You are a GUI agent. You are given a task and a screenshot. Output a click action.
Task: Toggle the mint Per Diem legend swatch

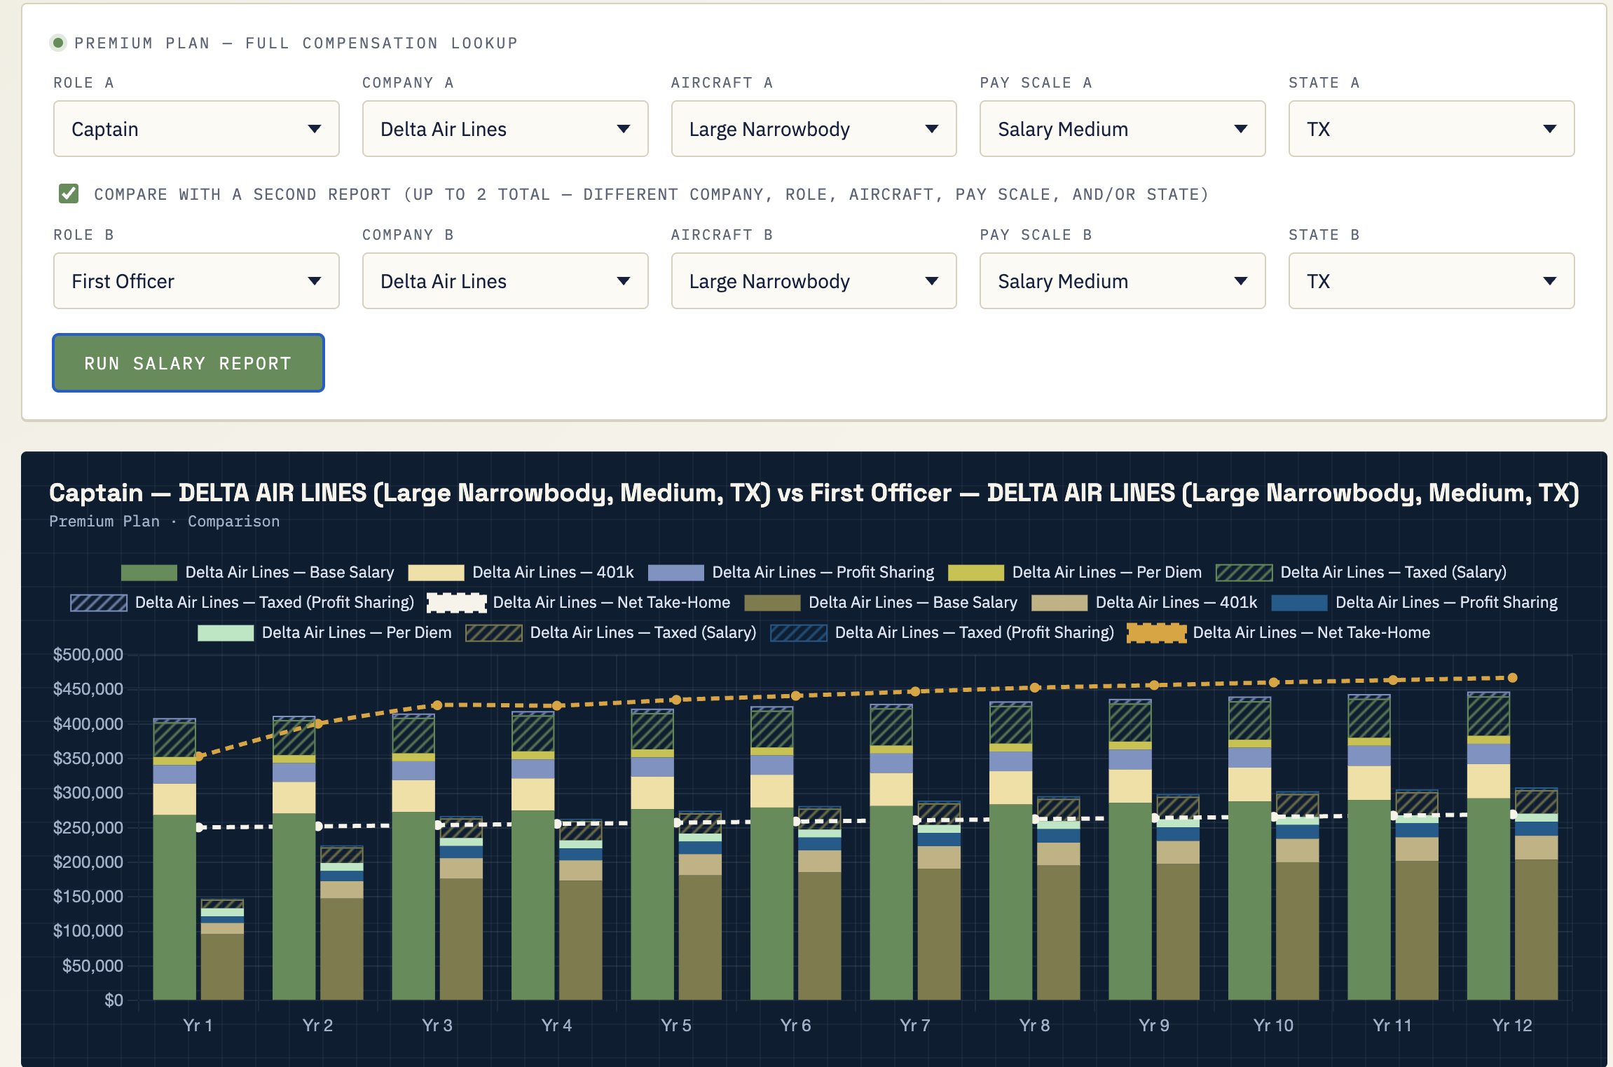226,633
